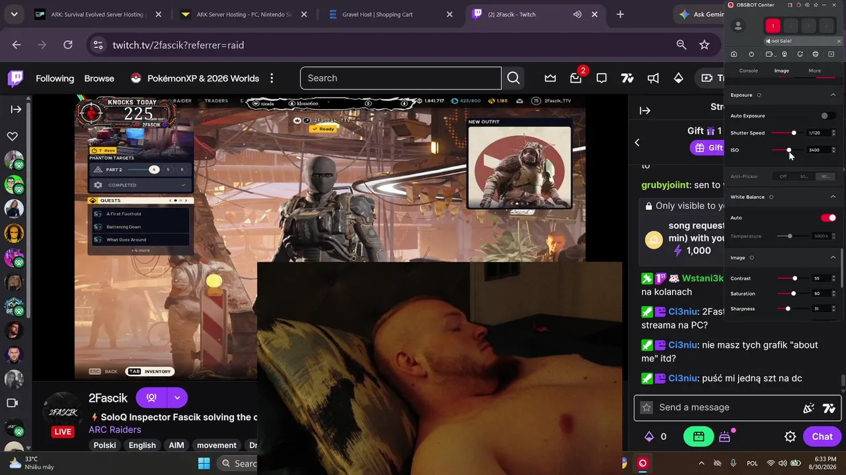Click the Polski stream tag
The image size is (846, 475).
(104, 445)
